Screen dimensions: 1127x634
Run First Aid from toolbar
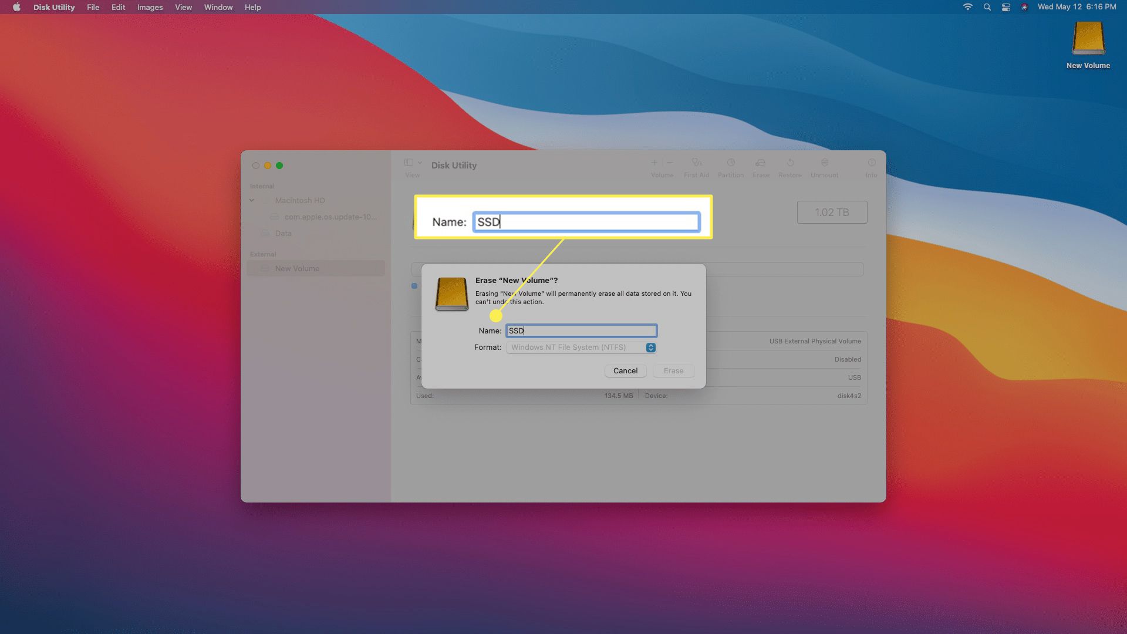tap(697, 167)
